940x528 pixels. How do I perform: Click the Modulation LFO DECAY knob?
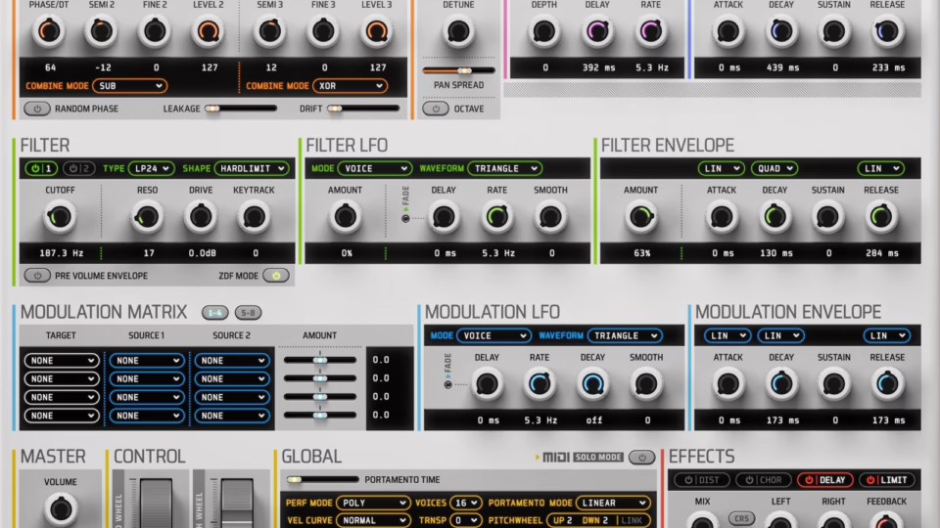click(x=593, y=384)
